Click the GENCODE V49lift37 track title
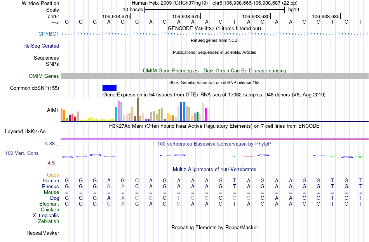 pos(214,28)
